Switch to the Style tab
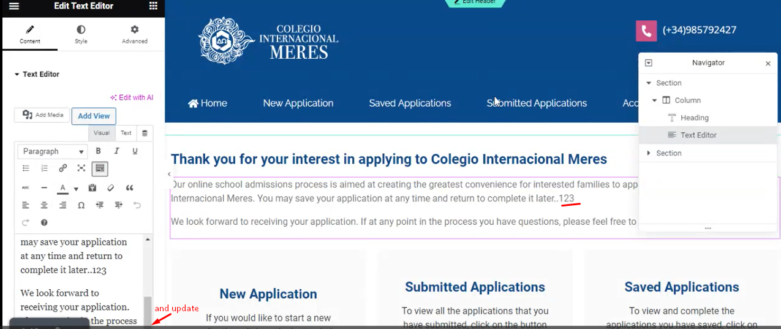Screen dimensions: 781x329 coord(81,34)
